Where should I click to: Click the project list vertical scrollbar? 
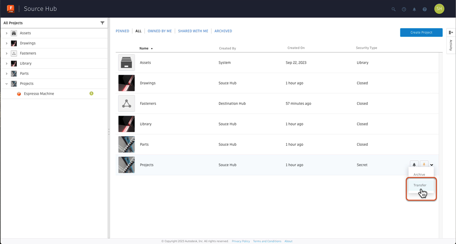440,145
